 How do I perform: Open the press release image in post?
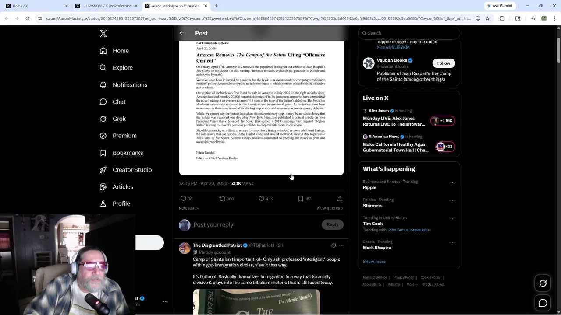[261, 108]
